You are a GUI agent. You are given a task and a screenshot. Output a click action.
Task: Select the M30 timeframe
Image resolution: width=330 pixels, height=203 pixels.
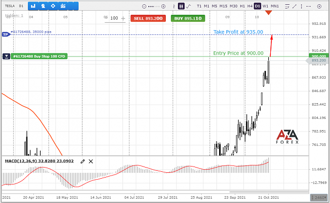click(x=233, y=6)
